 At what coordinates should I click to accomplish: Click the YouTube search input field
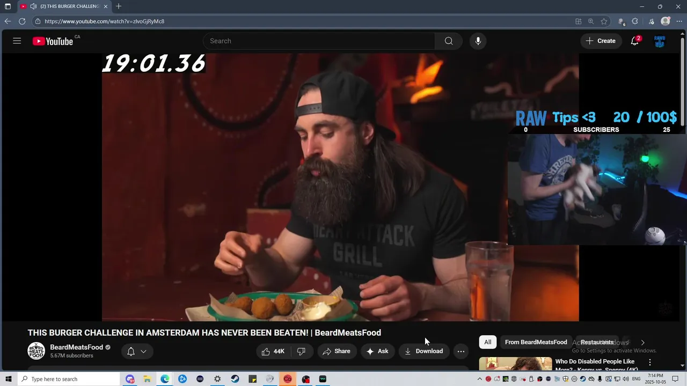pyautogui.click(x=319, y=41)
